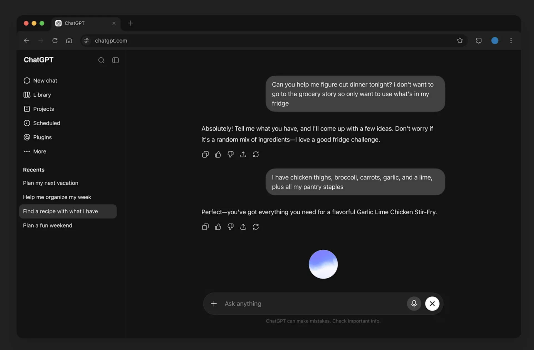Open a new browser tab
The image size is (534, 350).
130,23
